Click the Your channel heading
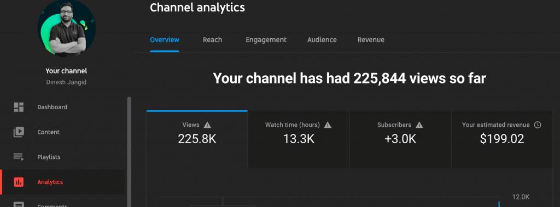Viewport: 560px width, 207px height. [66, 71]
